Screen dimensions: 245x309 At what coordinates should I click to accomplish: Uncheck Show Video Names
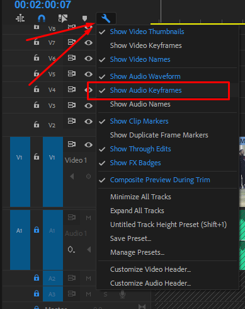pyautogui.click(x=168, y=59)
